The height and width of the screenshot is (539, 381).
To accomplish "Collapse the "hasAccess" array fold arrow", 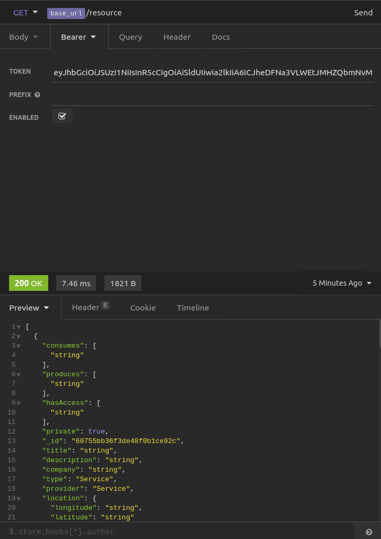I will pyautogui.click(x=19, y=403).
